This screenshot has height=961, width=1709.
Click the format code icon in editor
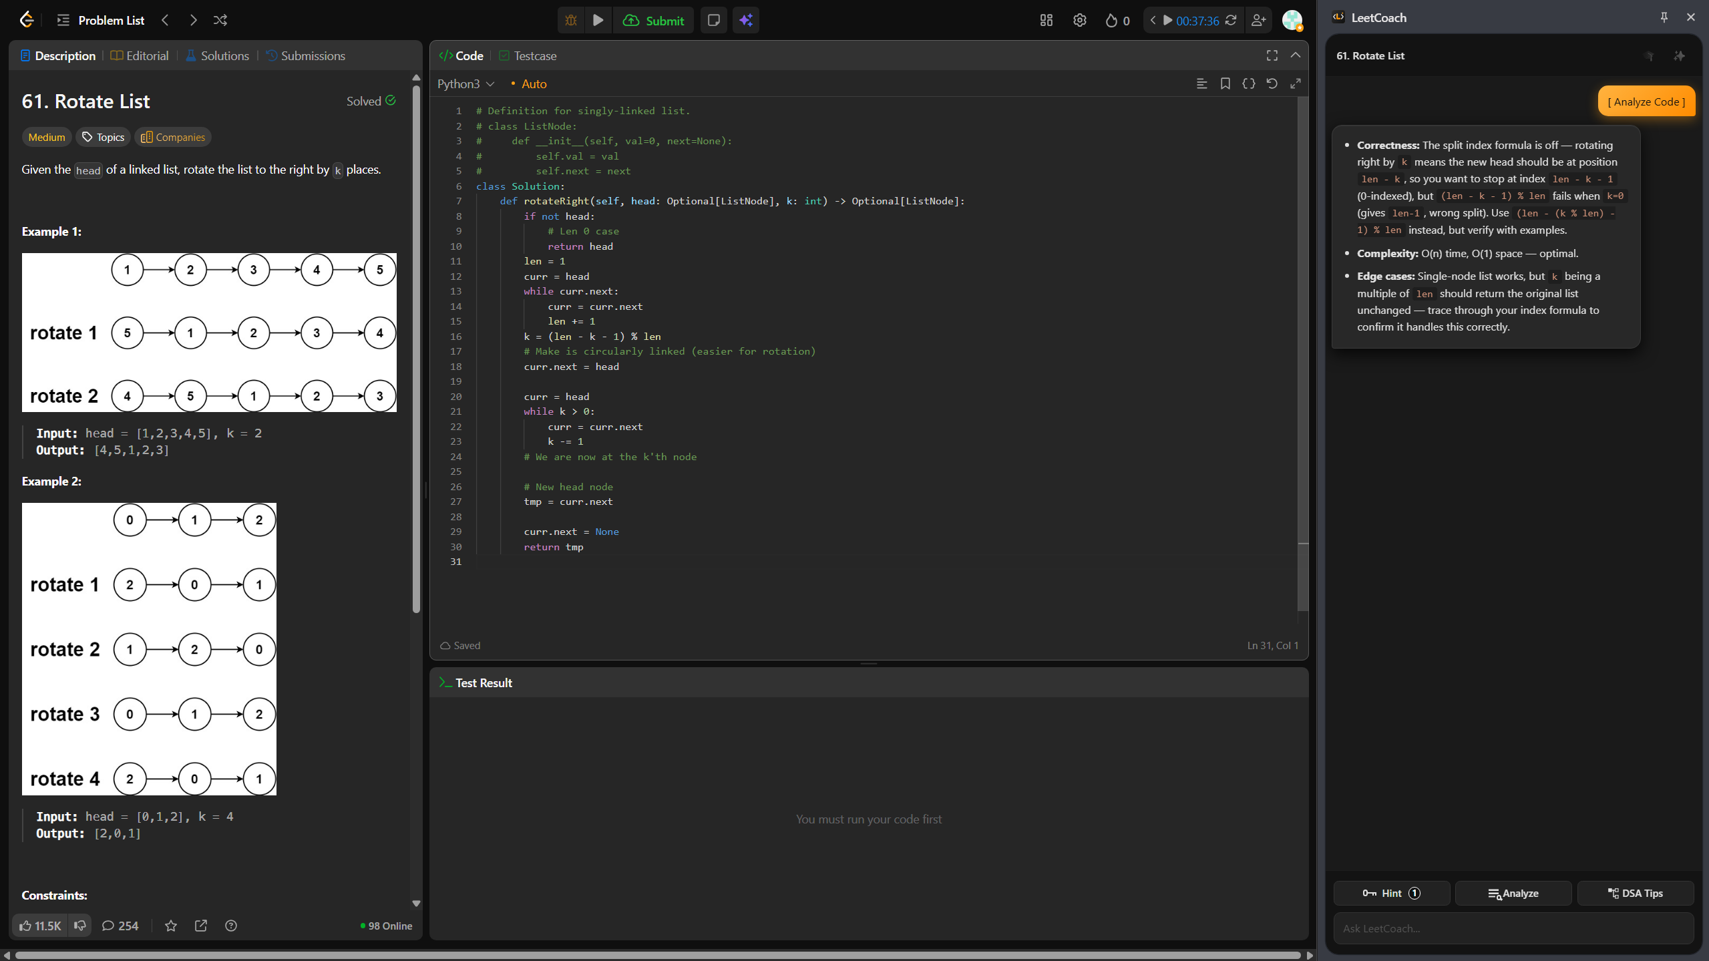click(1201, 83)
